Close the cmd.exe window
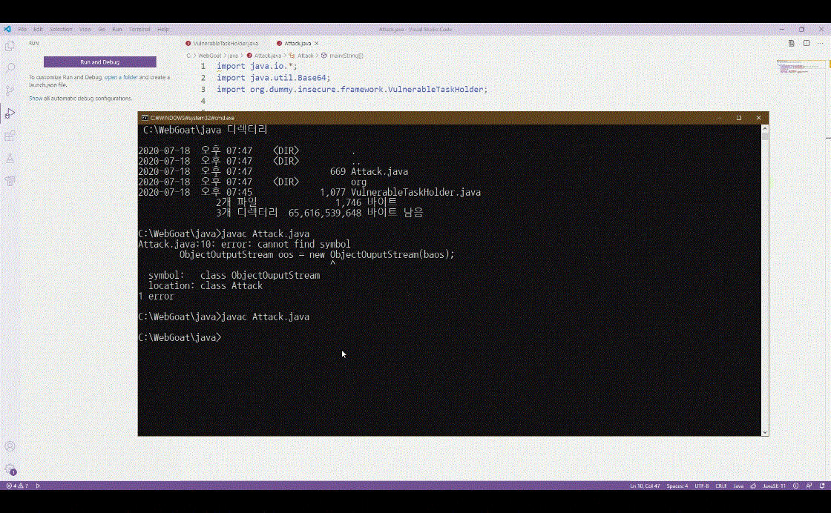The image size is (831, 513). point(758,118)
